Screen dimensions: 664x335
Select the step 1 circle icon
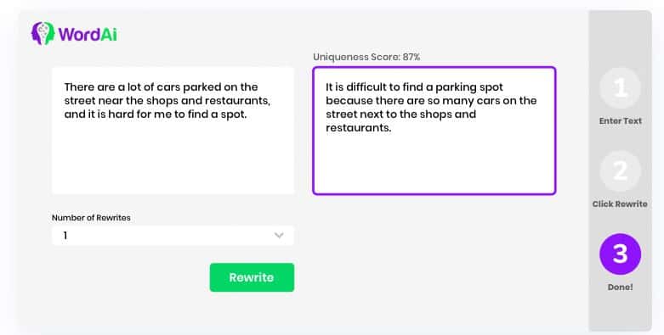pyautogui.click(x=620, y=88)
